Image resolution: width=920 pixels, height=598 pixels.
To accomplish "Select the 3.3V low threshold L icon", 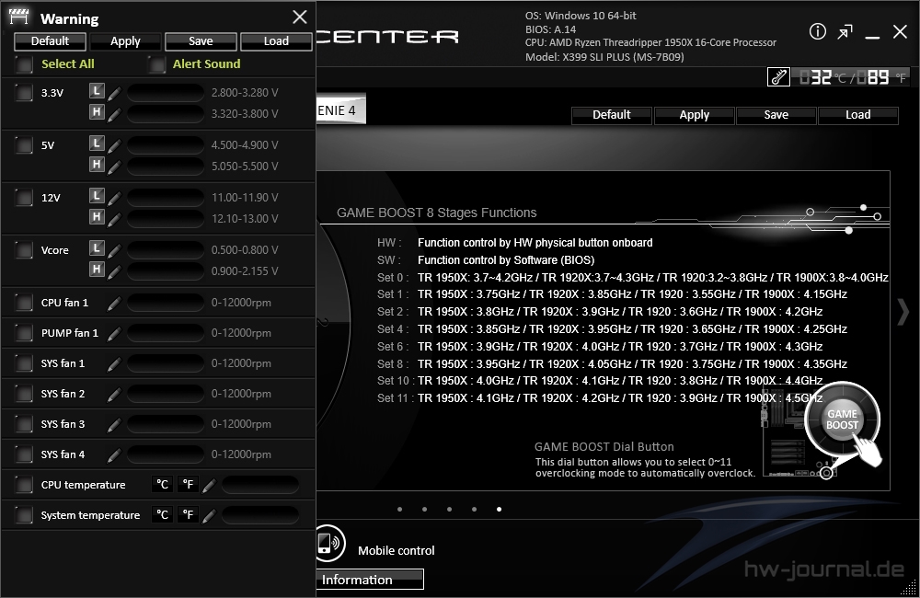I will [x=97, y=91].
